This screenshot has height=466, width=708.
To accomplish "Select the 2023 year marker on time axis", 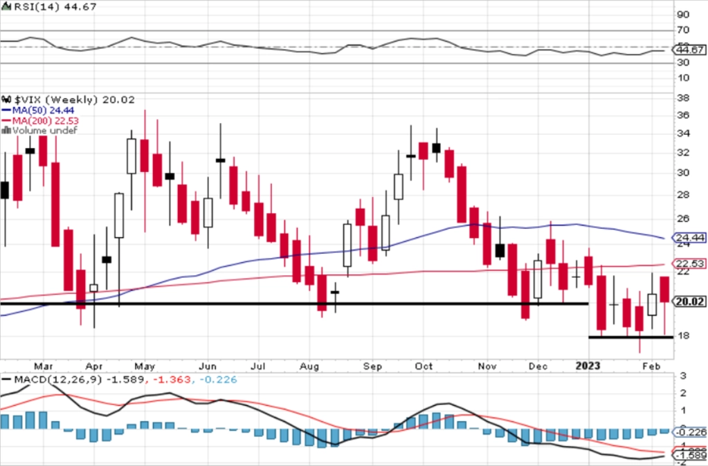I will click(588, 366).
